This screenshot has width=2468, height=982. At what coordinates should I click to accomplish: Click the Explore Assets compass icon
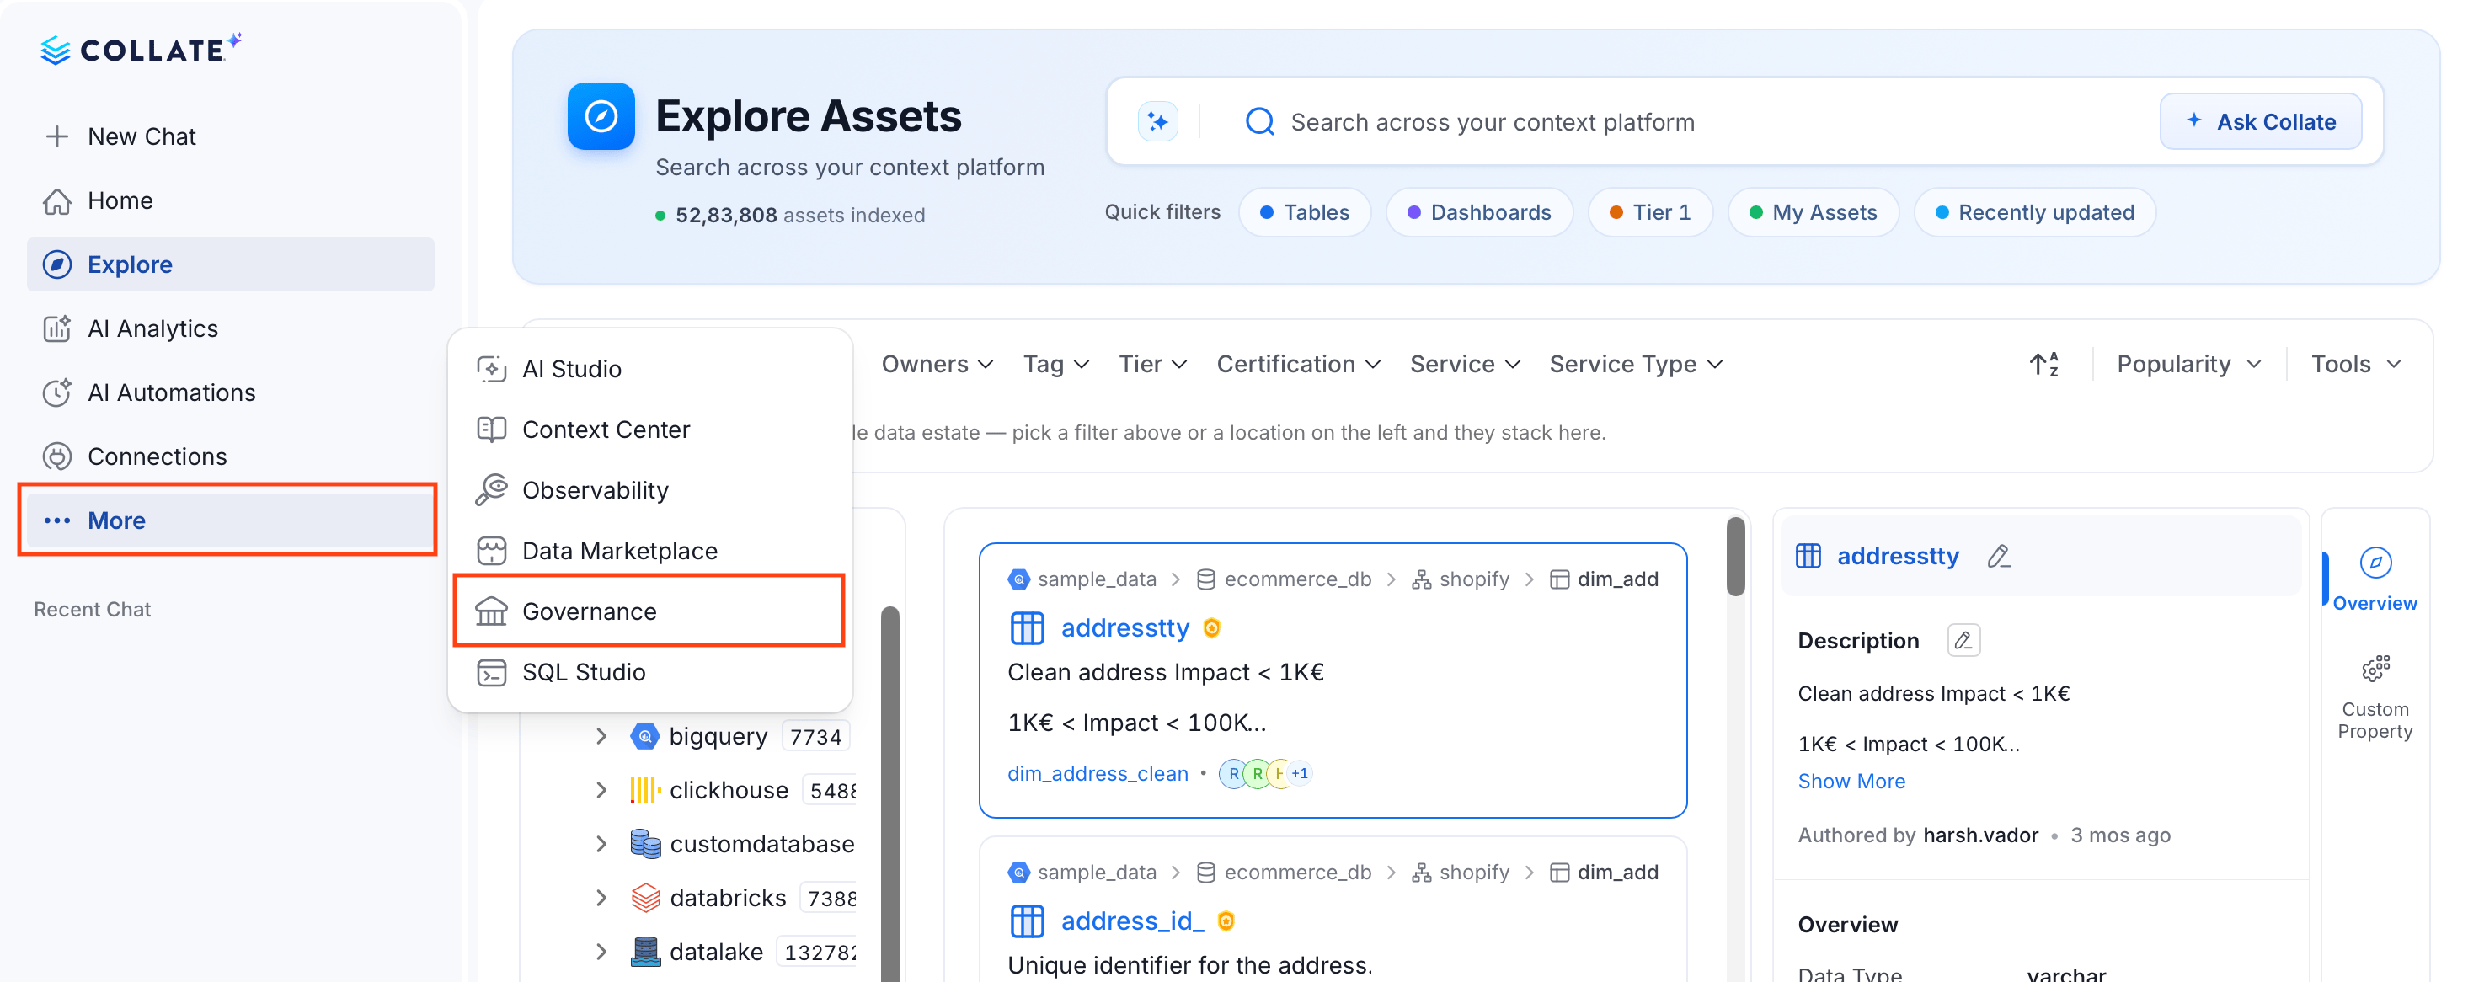click(601, 117)
